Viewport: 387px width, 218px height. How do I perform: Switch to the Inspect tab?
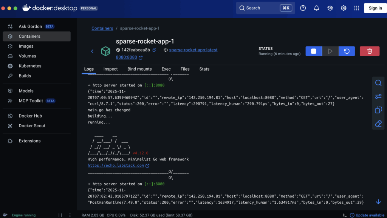110,69
